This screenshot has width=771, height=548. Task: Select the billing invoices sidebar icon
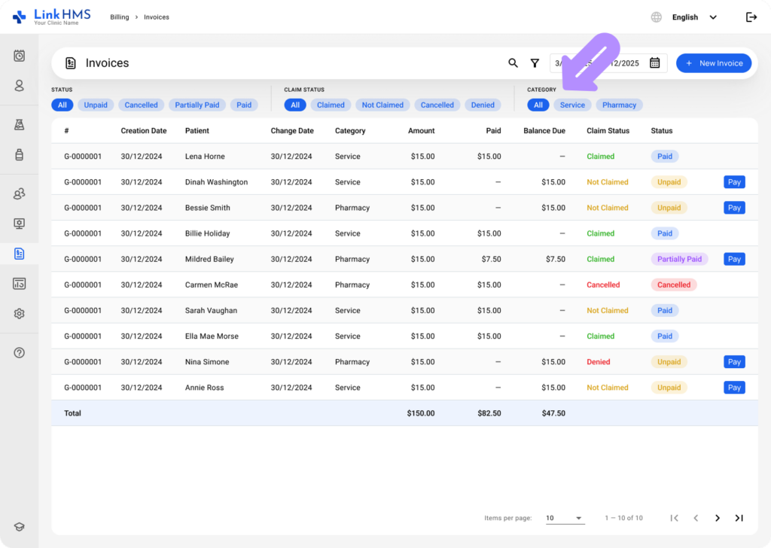19,254
